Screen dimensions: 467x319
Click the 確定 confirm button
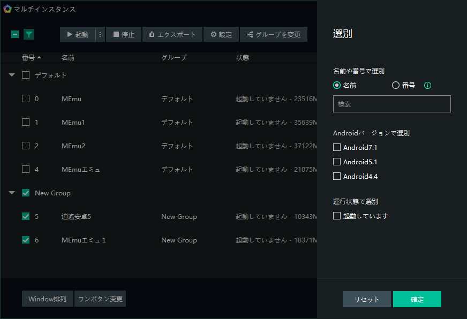click(x=417, y=299)
